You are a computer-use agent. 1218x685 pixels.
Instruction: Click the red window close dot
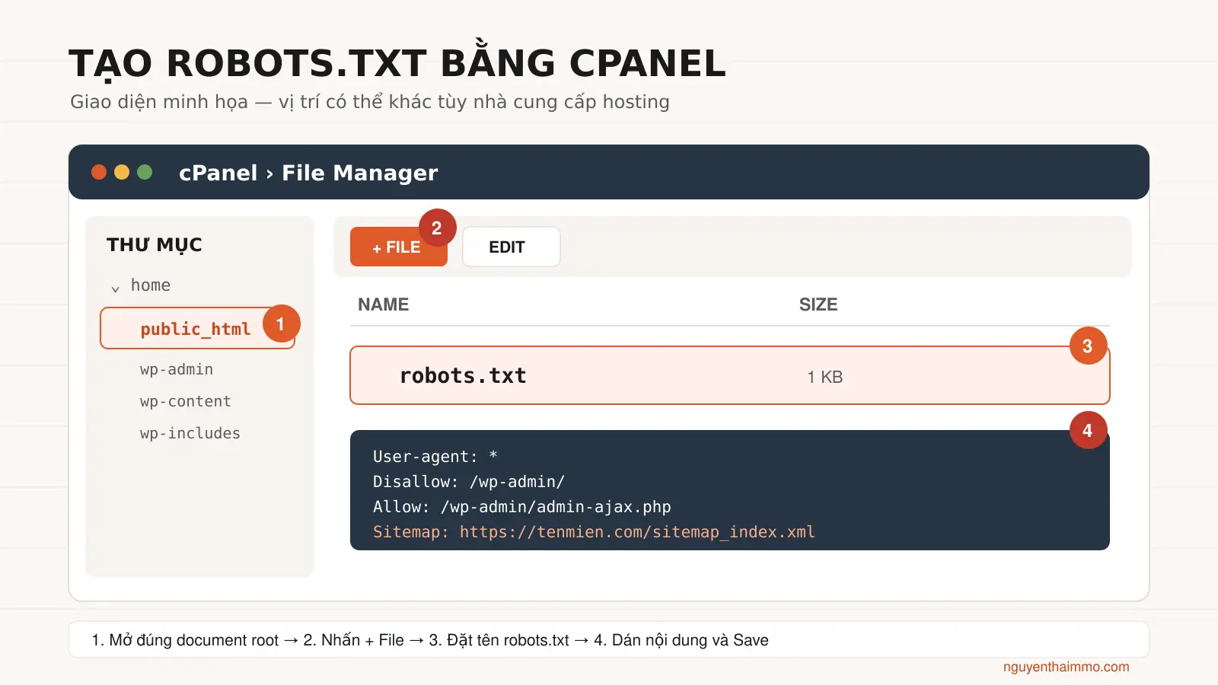coord(99,172)
